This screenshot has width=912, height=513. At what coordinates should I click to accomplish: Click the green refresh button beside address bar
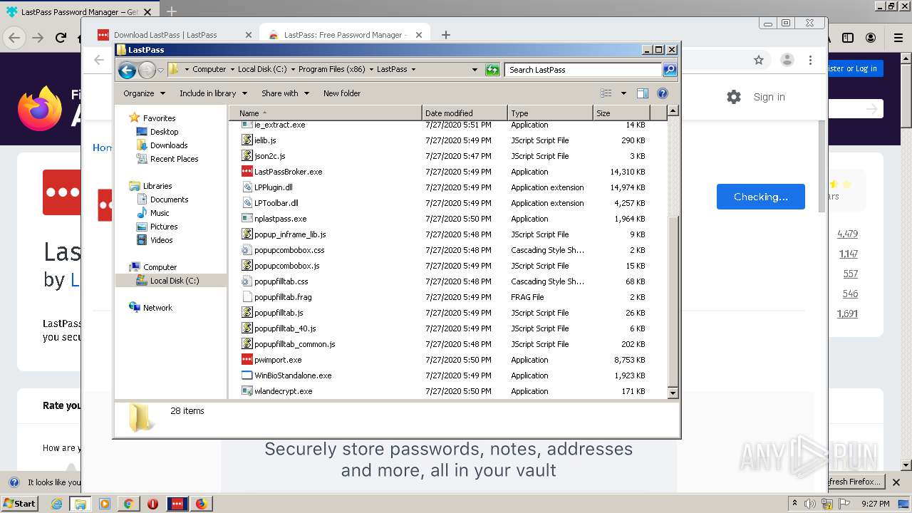click(492, 70)
